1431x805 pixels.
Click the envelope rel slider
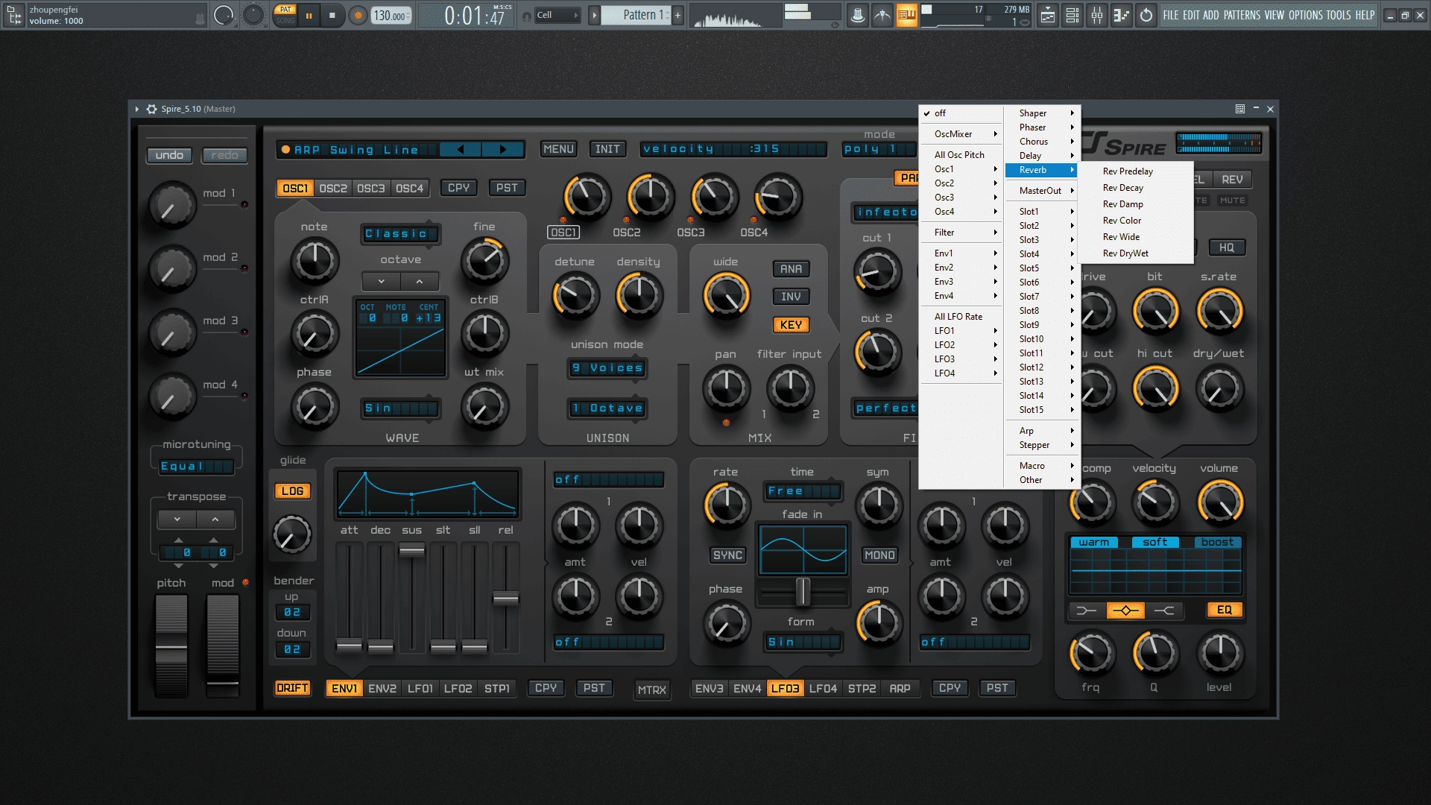505,598
